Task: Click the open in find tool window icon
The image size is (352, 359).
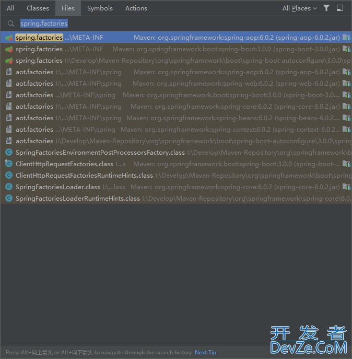Action: coord(340,8)
